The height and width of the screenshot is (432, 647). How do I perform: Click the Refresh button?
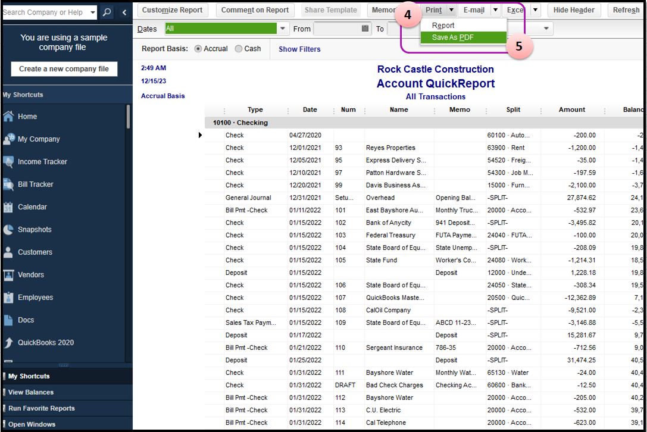[x=626, y=10]
